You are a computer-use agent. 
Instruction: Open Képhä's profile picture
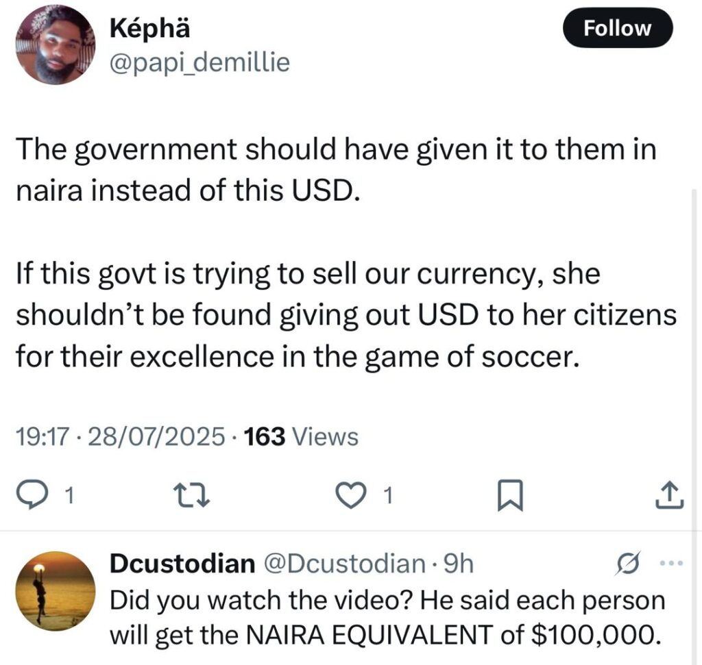point(56,45)
